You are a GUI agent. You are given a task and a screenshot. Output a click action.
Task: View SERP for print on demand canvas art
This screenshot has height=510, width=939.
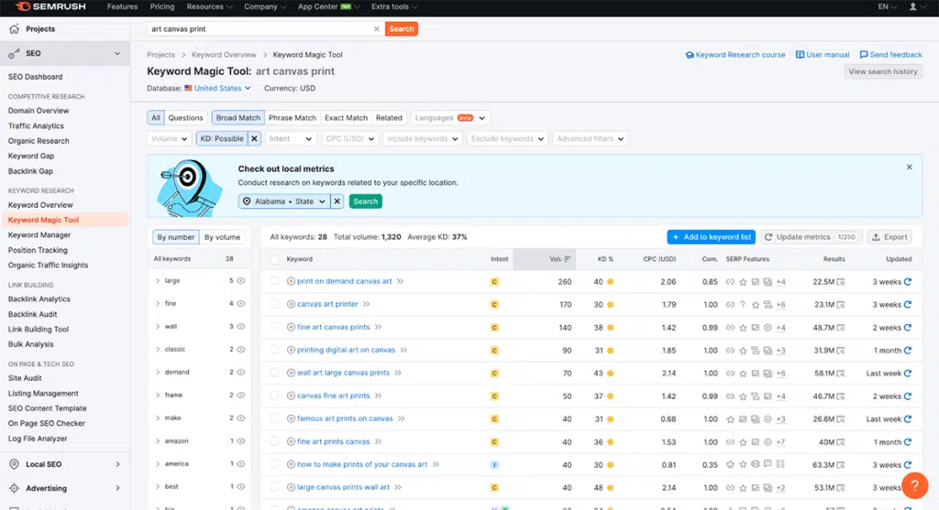pyautogui.click(x=841, y=282)
